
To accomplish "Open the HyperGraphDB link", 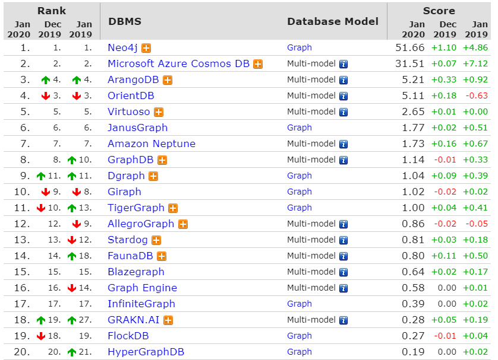I will click(146, 352).
